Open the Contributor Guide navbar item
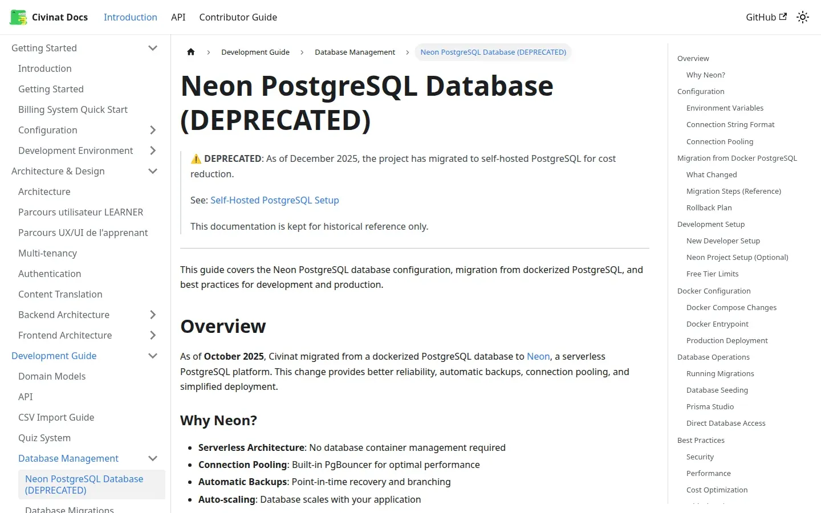The width and height of the screenshot is (821, 513). (238, 17)
